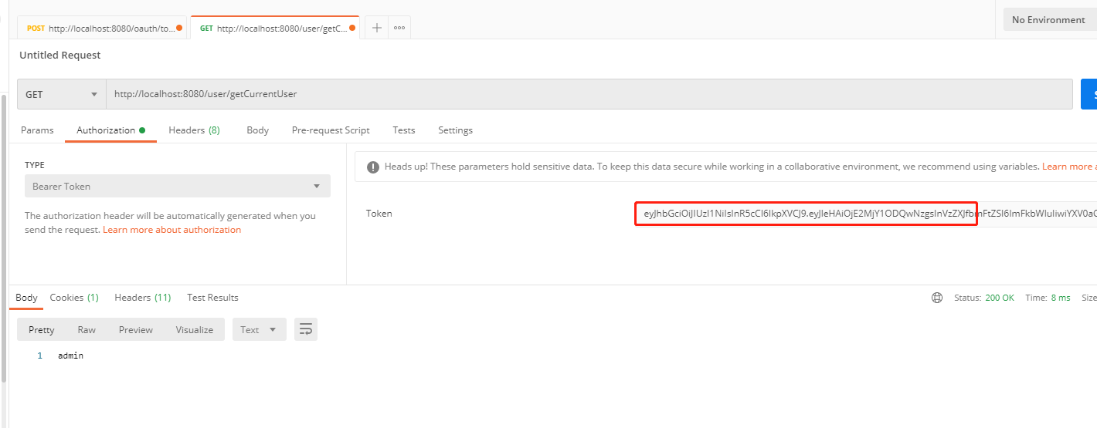Click the 200 OK status value
1097x428 pixels.
[x=1000, y=298]
